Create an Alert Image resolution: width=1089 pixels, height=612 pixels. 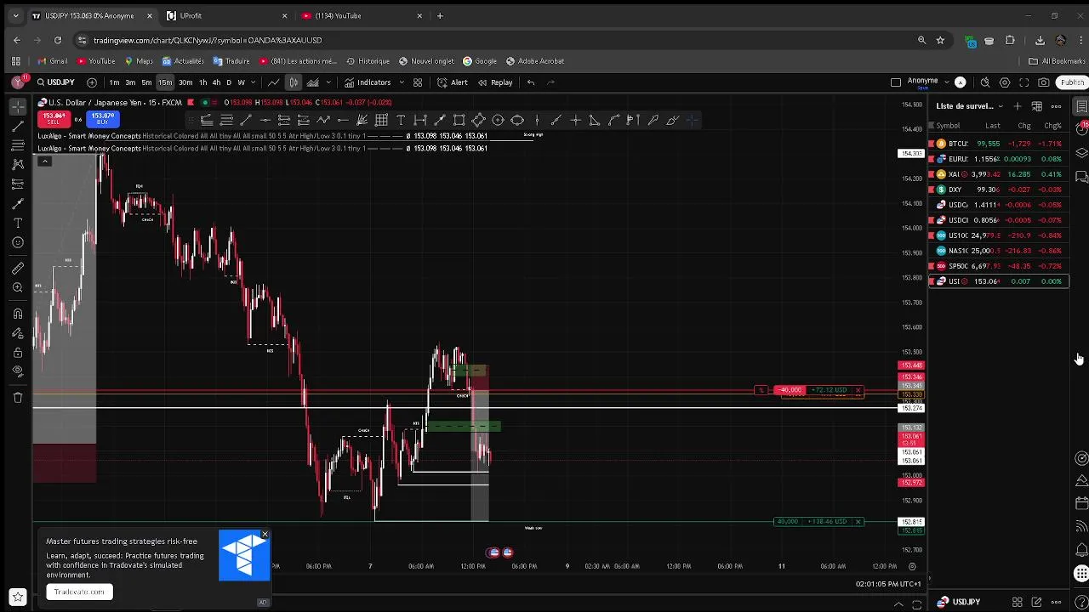click(x=453, y=82)
